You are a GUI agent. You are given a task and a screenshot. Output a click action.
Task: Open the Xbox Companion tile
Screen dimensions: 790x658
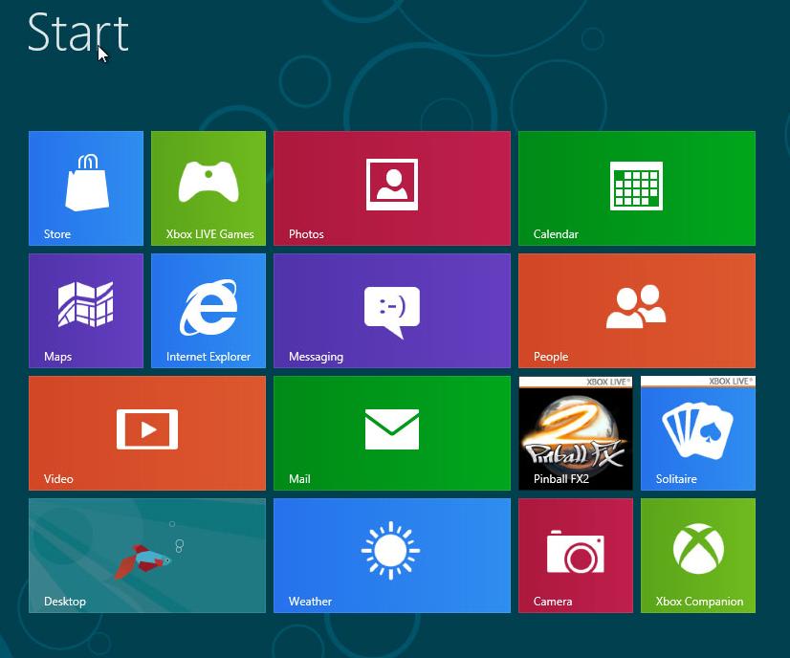697,555
